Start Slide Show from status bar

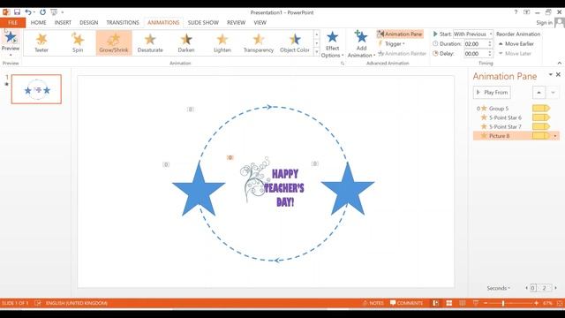click(476, 303)
